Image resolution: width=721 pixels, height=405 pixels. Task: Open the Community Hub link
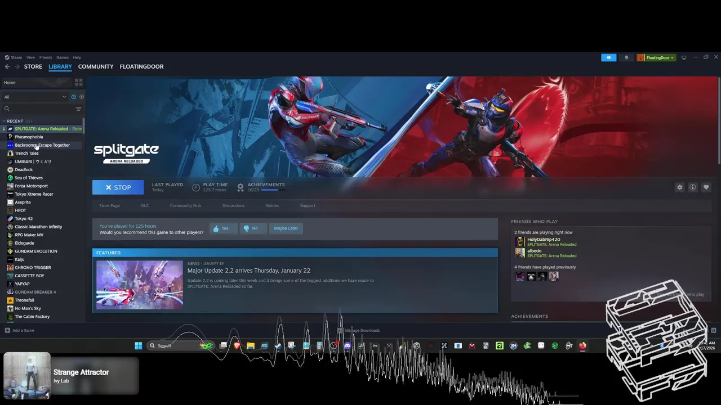coord(185,205)
